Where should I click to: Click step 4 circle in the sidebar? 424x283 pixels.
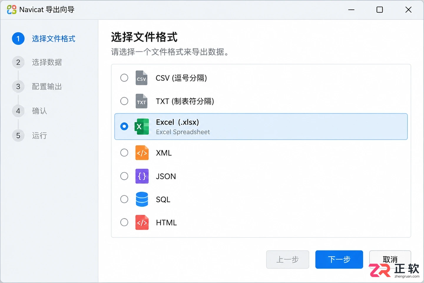coord(18,111)
